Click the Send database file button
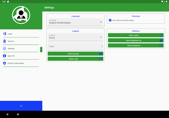 [136, 40]
